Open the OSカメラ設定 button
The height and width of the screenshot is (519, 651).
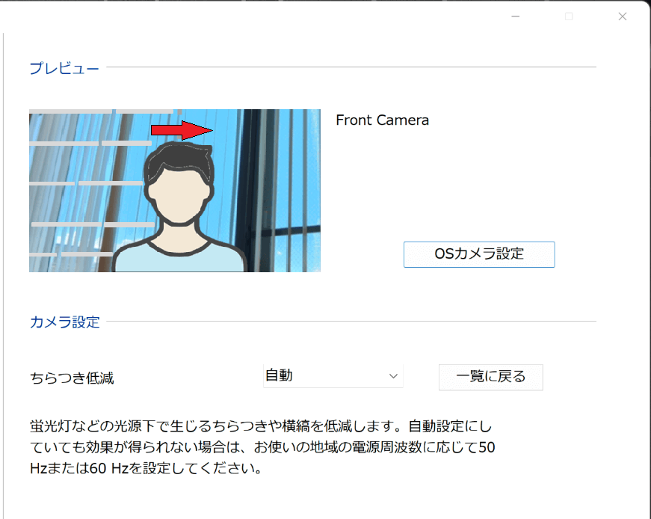click(x=478, y=254)
